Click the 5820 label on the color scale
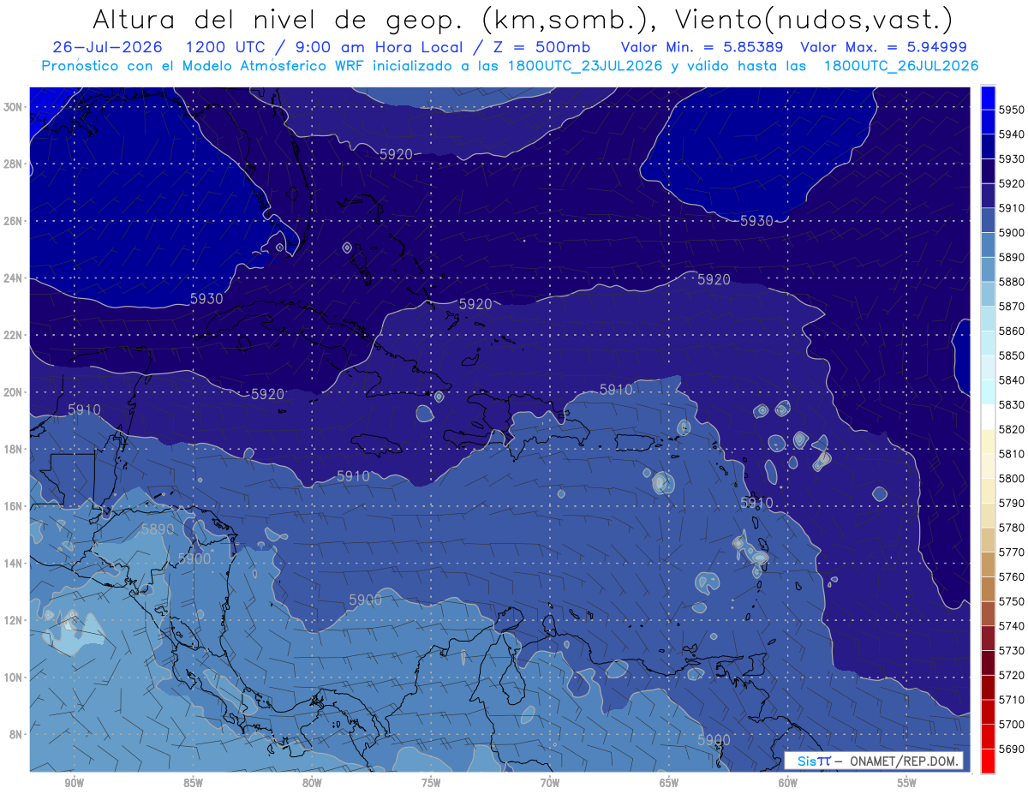The height and width of the screenshot is (794, 1028). (1011, 429)
